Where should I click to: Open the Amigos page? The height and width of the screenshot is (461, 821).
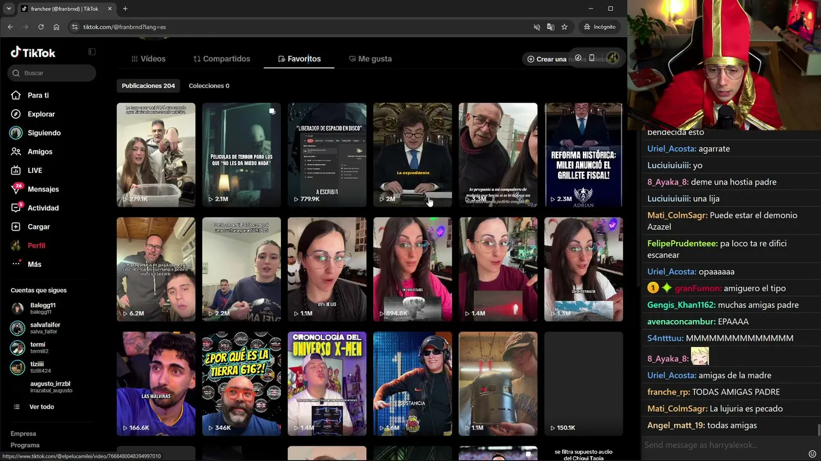pos(40,152)
